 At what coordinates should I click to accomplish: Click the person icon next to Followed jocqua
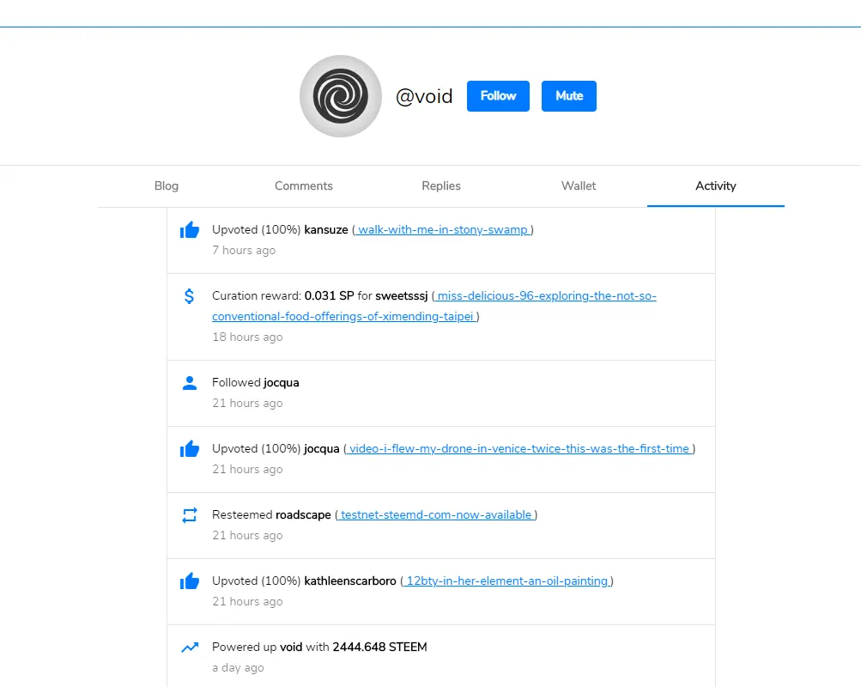coord(190,383)
